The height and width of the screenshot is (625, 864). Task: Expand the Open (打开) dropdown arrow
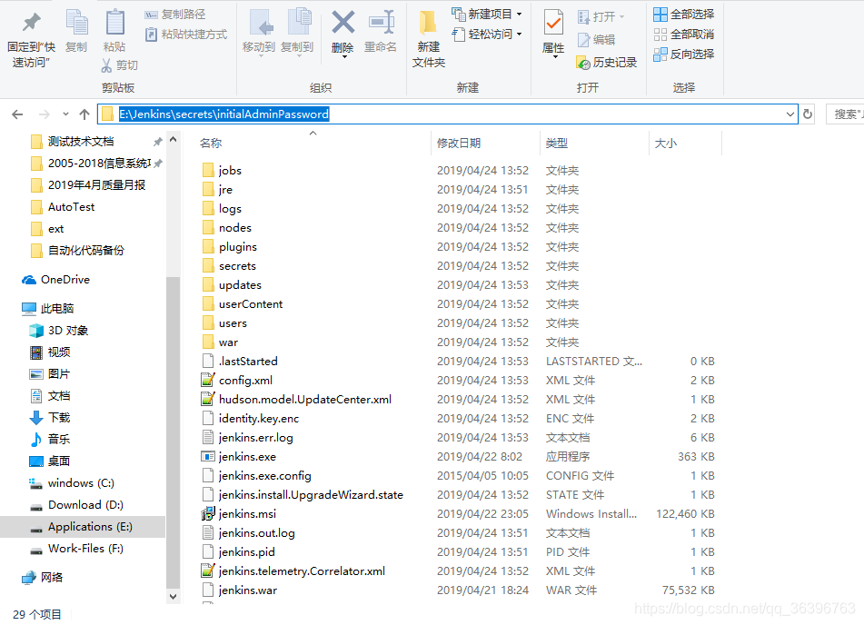tap(622, 16)
